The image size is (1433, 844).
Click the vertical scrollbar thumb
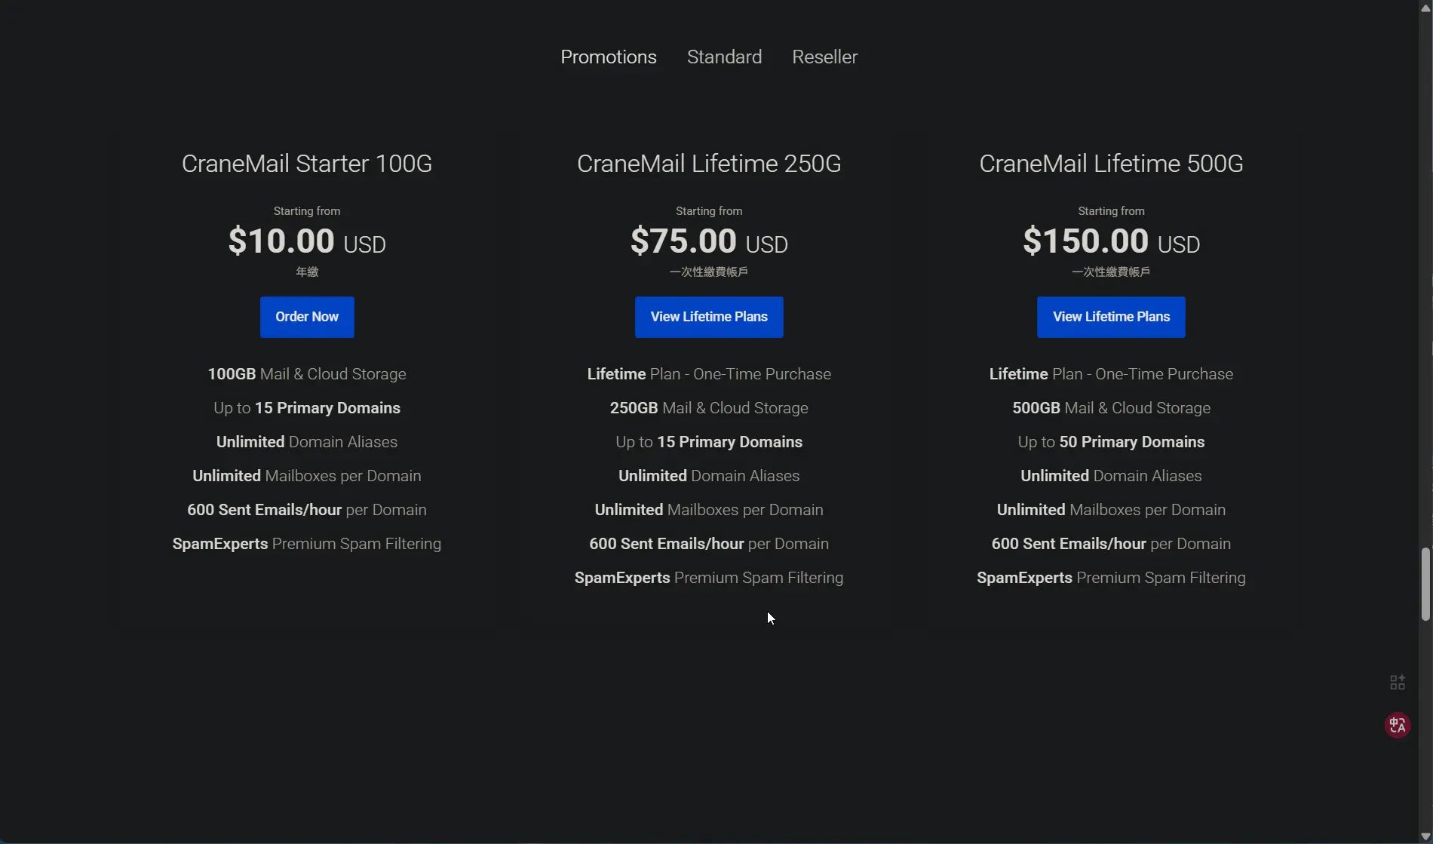(x=1425, y=585)
